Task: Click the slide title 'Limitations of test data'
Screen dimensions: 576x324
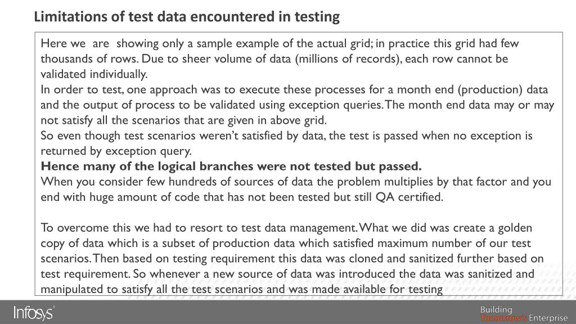Action: (187, 17)
